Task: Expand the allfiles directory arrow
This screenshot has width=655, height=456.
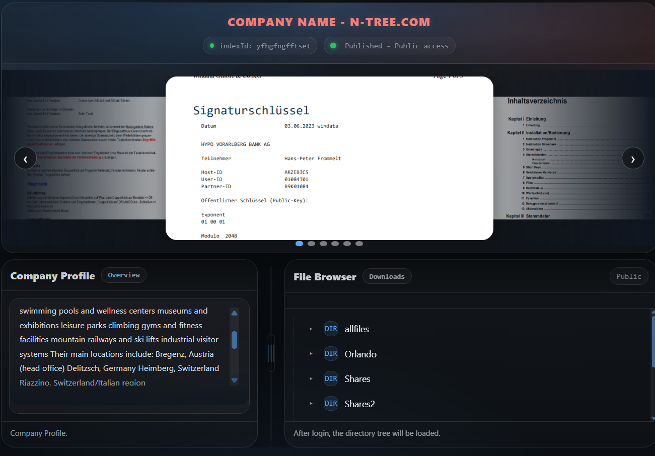Action: 311,329
